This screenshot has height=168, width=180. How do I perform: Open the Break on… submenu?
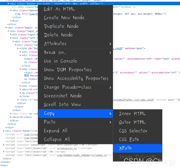[x=75, y=53]
